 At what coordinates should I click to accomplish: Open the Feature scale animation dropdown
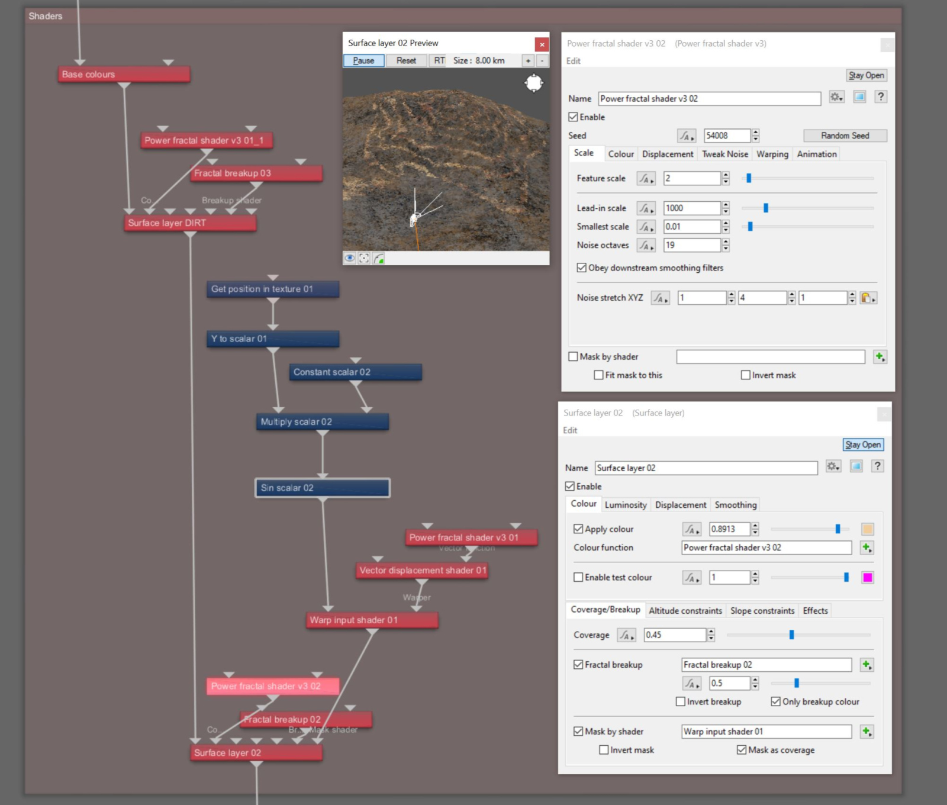(646, 178)
